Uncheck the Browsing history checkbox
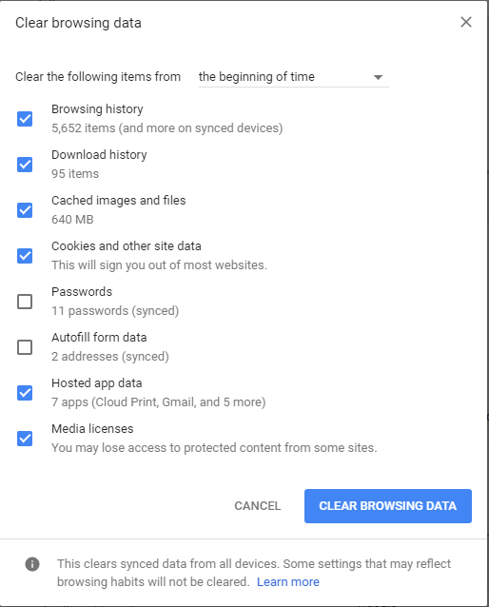Image resolution: width=489 pixels, height=607 pixels. coord(25,119)
